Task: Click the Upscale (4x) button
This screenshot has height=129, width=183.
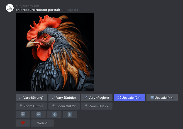Action: coord(162,98)
